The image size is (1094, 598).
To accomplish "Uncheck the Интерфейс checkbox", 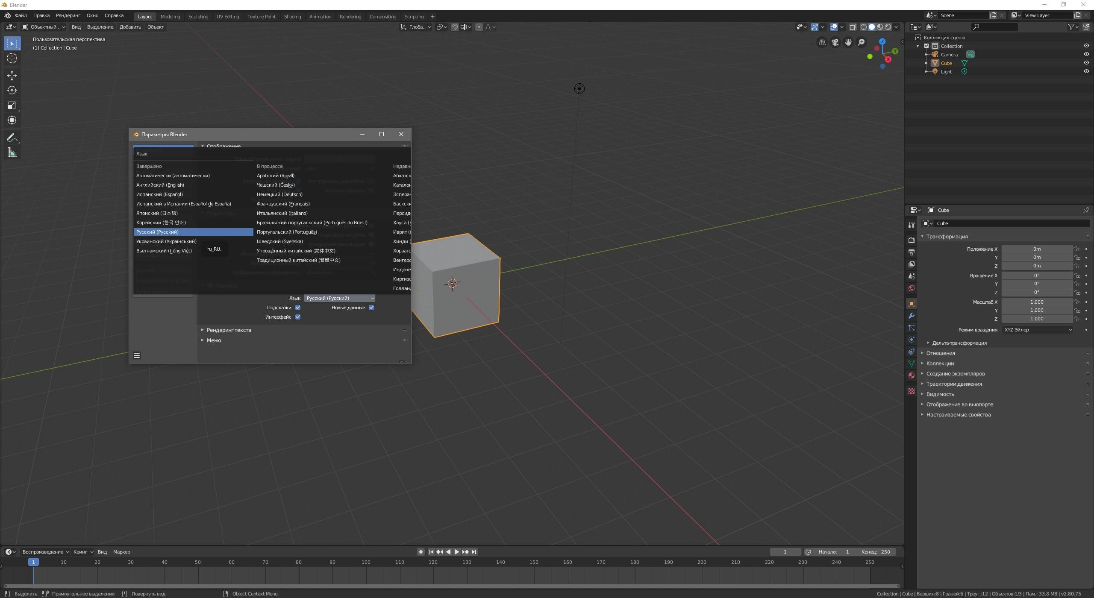I will tap(298, 317).
